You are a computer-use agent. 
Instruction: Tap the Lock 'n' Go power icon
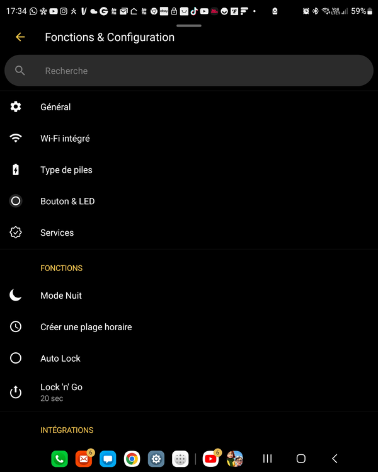coord(16,392)
